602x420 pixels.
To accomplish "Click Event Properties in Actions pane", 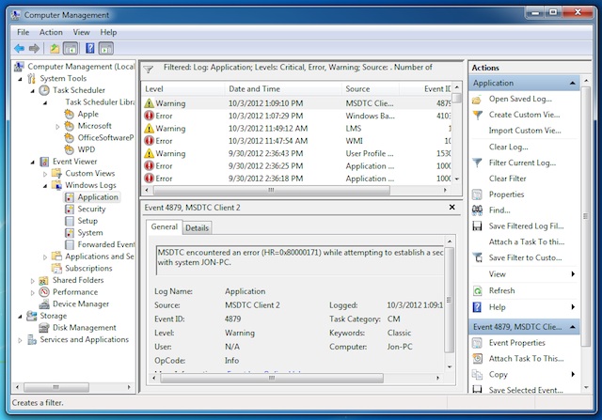I will (x=516, y=343).
